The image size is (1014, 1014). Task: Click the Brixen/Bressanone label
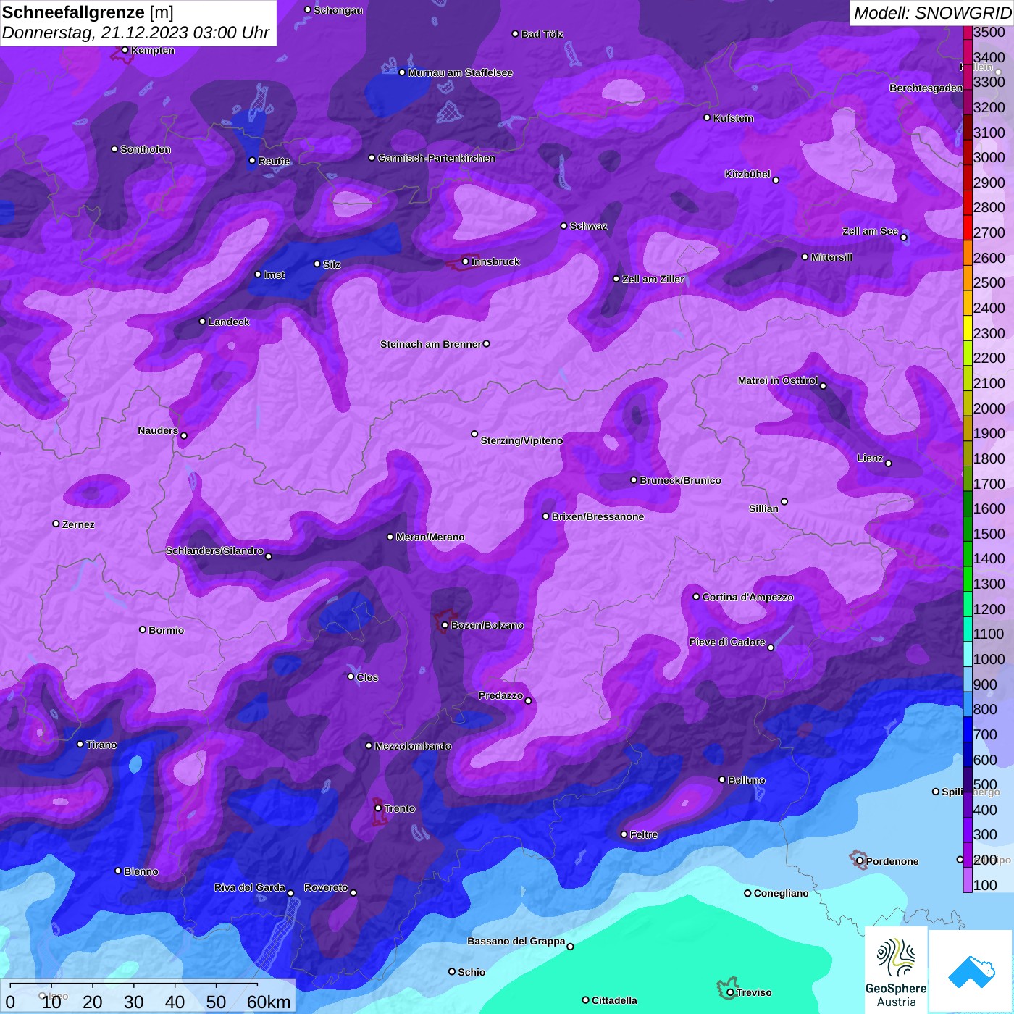598,516
